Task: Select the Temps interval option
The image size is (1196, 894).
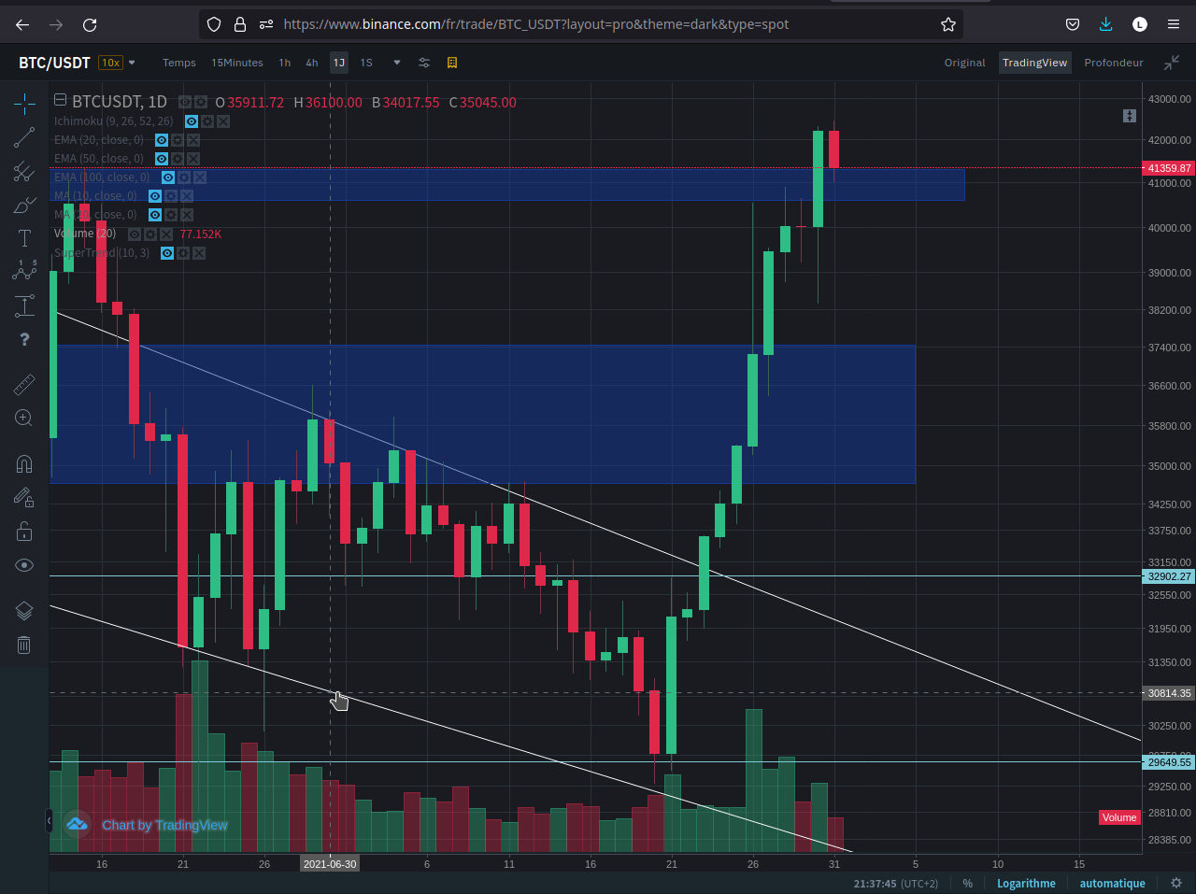Action: 179,63
